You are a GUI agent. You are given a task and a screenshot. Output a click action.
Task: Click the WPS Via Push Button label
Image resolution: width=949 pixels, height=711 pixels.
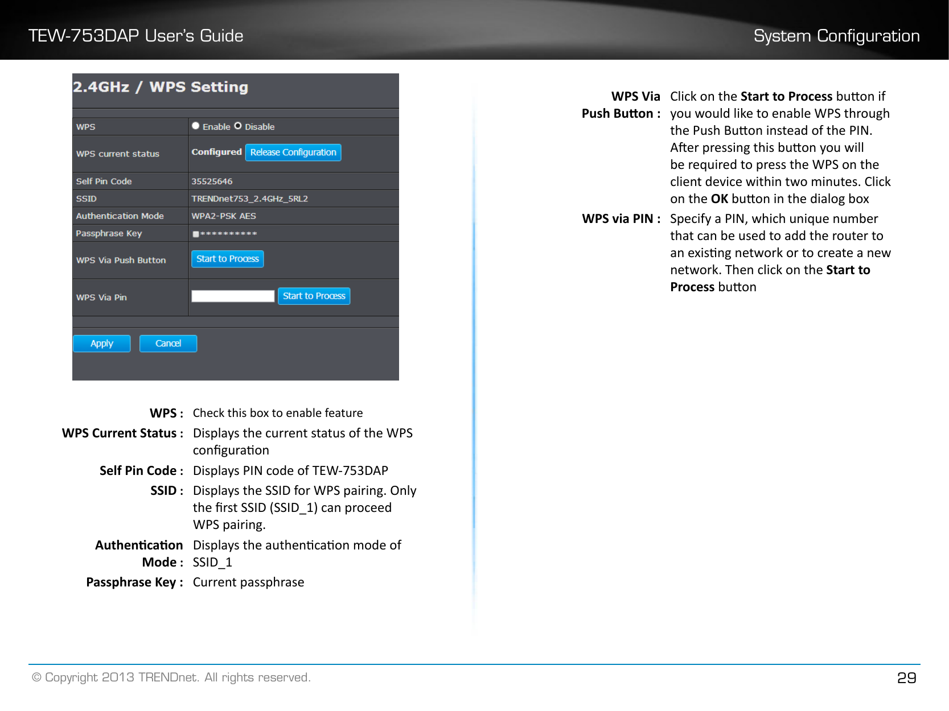tap(121, 260)
